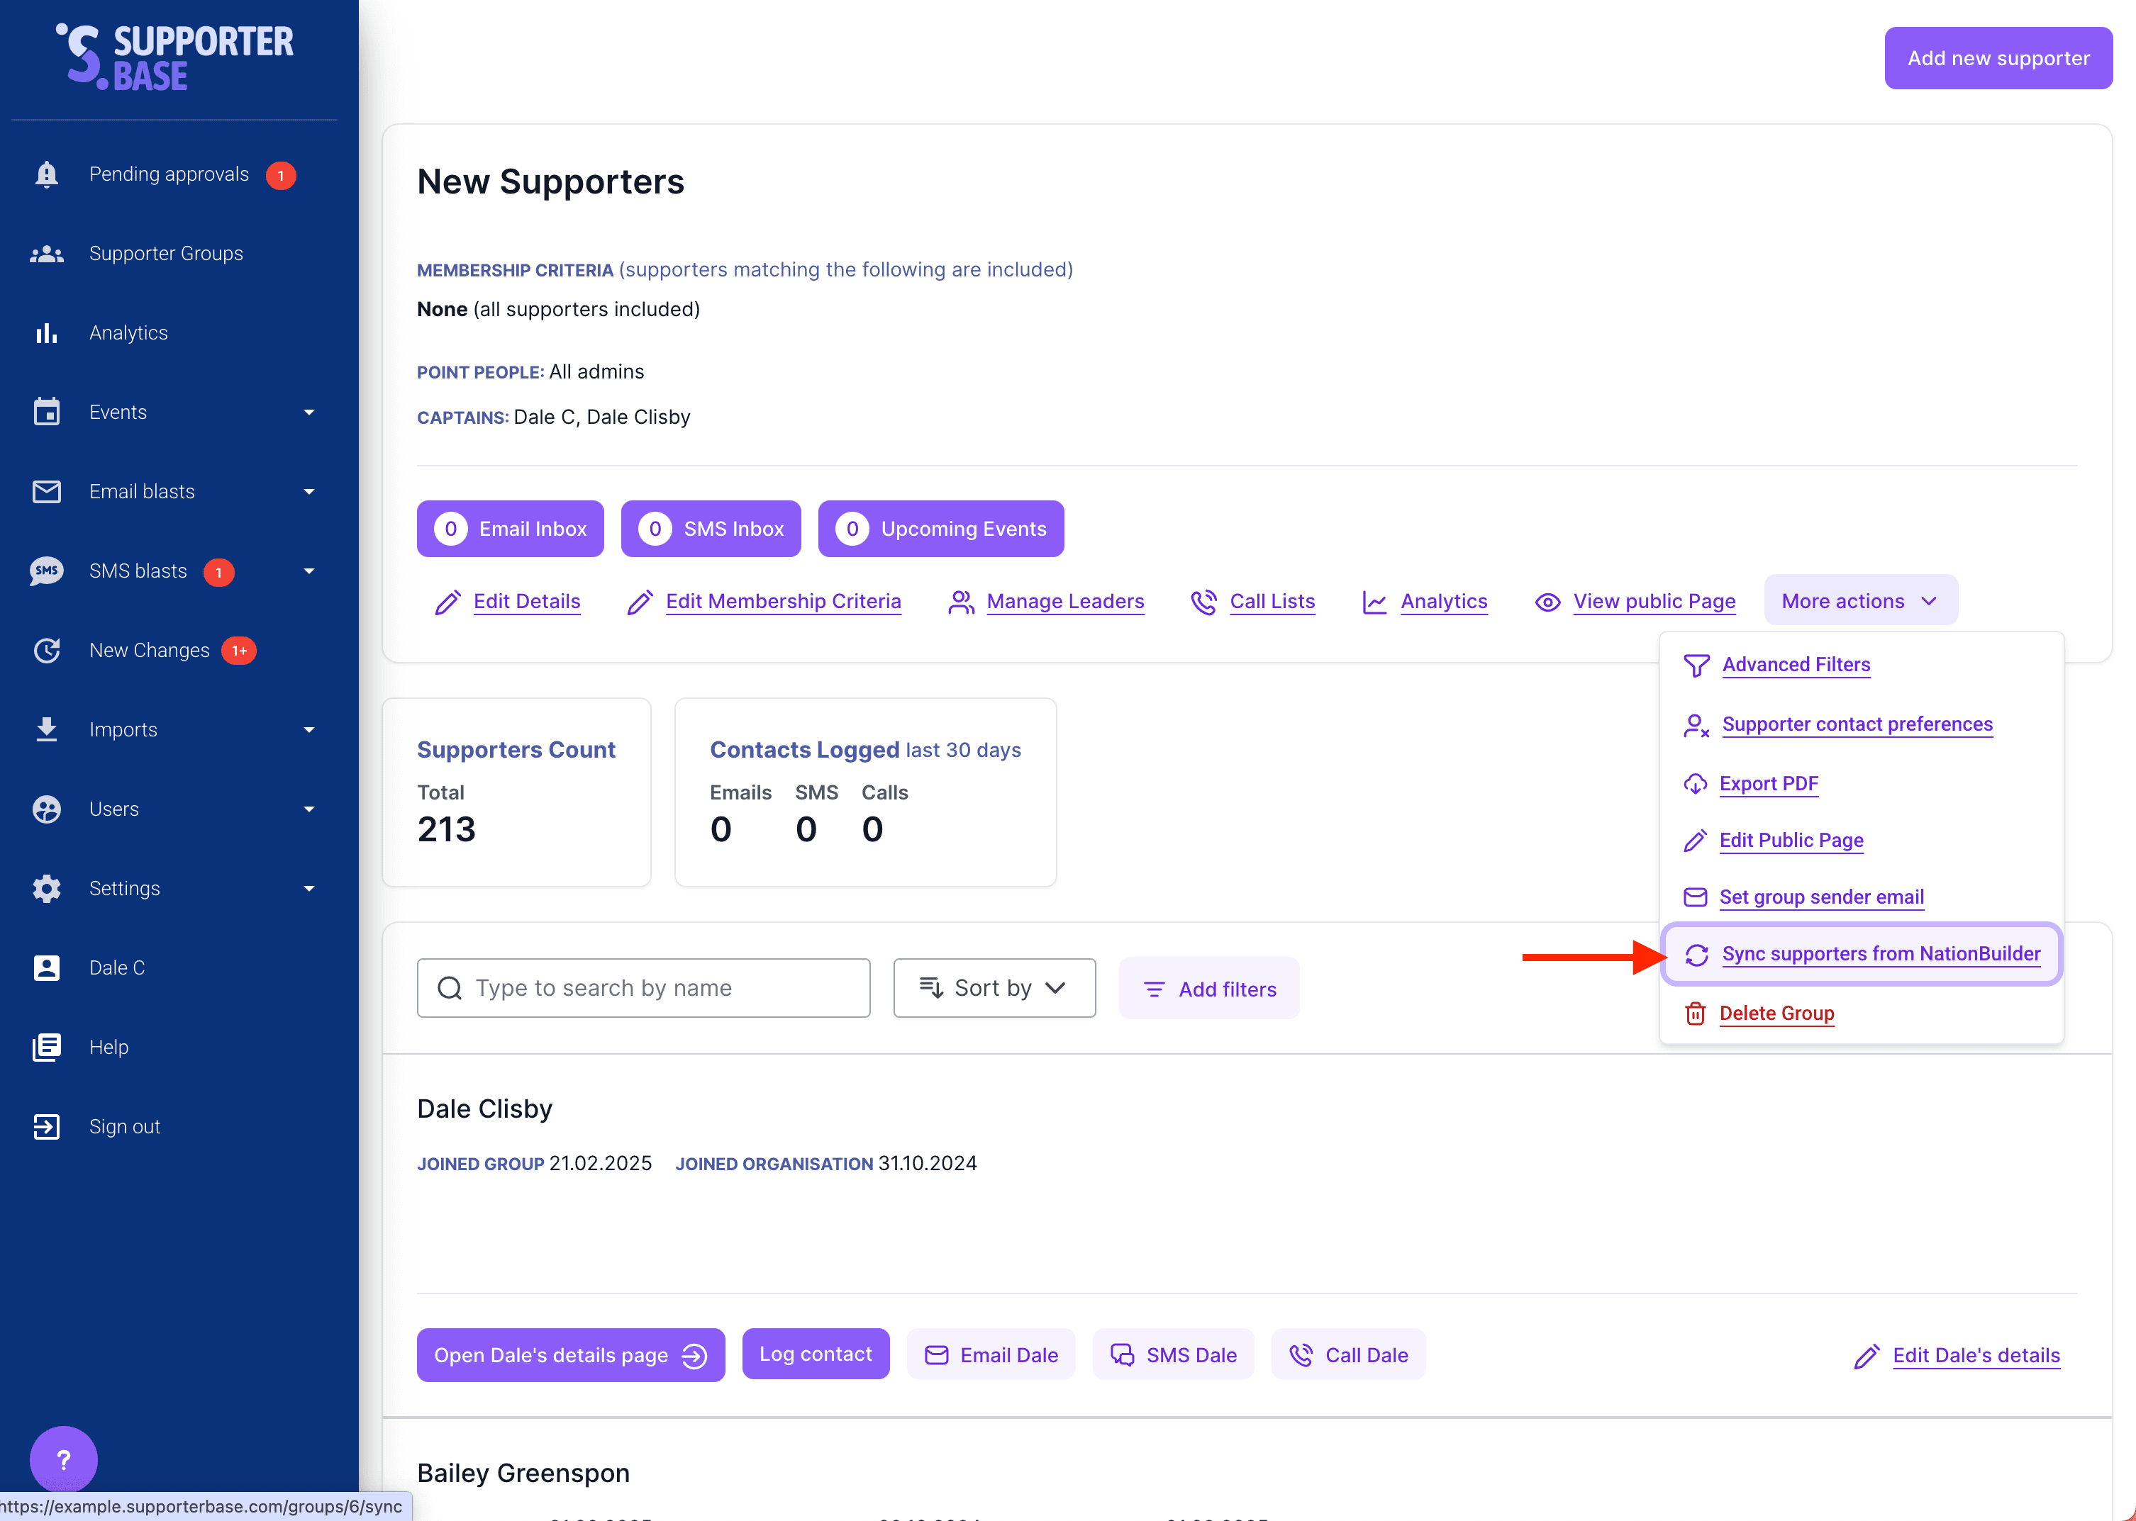Click the phone icon next to Call Lists
The height and width of the screenshot is (1521, 2136).
(1203, 602)
